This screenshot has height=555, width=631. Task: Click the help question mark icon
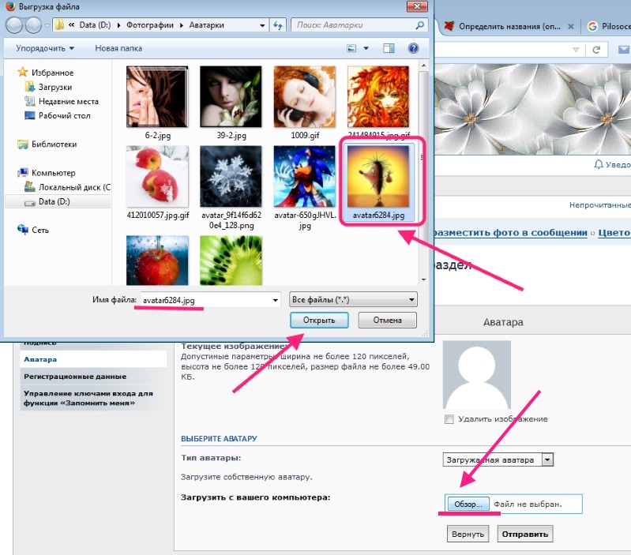413,48
